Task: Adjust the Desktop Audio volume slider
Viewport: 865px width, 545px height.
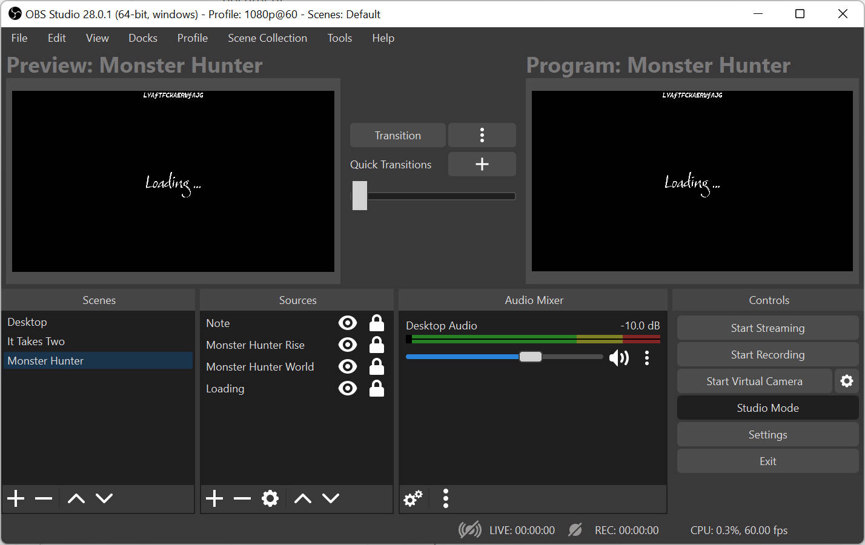Action: pos(531,357)
